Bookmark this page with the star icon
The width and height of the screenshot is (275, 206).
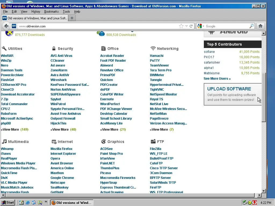click(x=181, y=26)
